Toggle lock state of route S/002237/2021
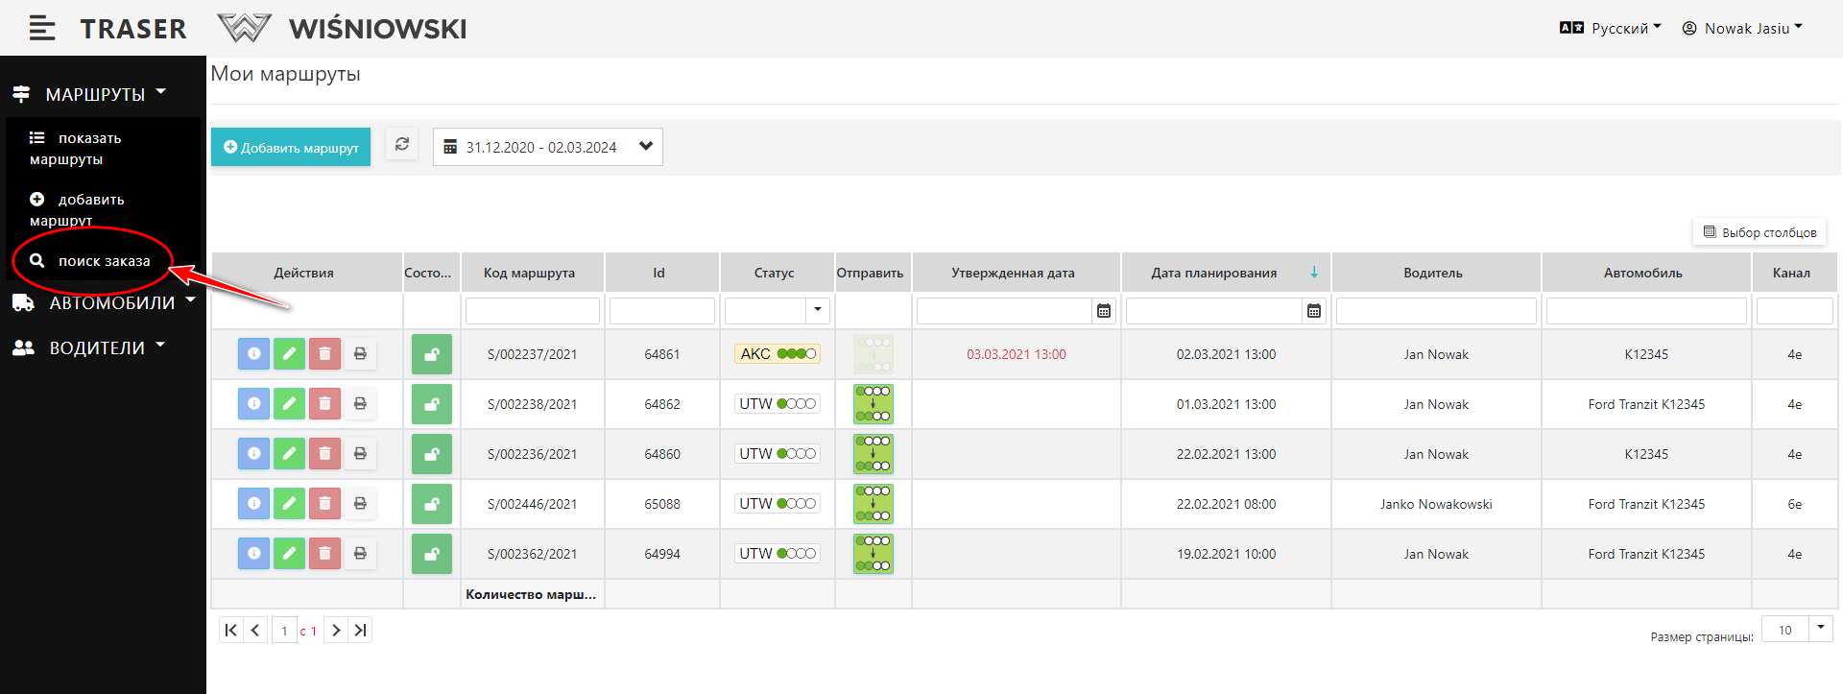Viewport: 1843px width, 694px height. point(432,354)
